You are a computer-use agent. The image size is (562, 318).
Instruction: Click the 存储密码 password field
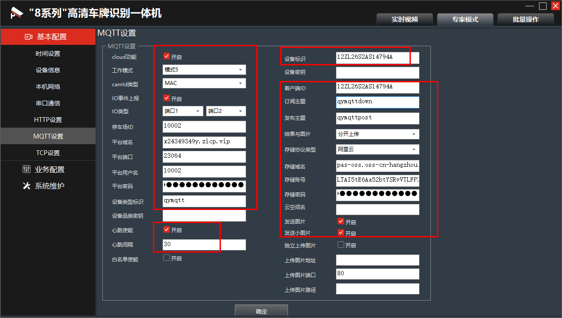378,195
